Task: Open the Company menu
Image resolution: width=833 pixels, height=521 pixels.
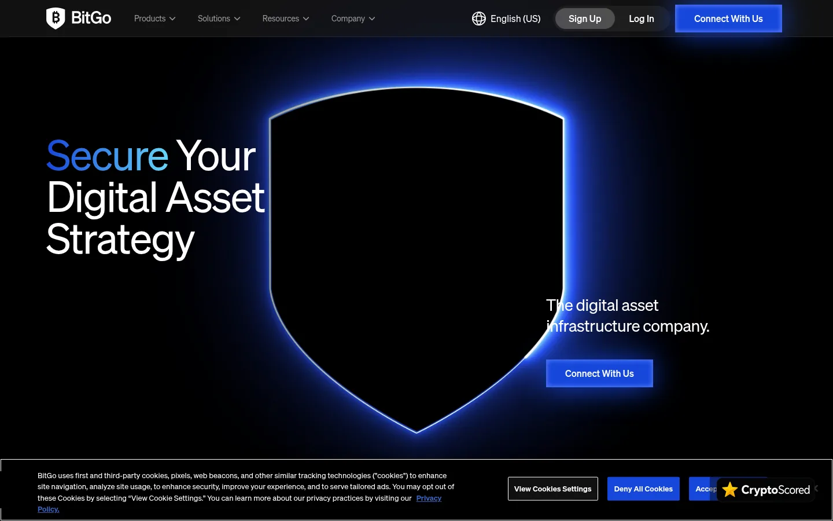Action: pyautogui.click(x=353, y=19)
